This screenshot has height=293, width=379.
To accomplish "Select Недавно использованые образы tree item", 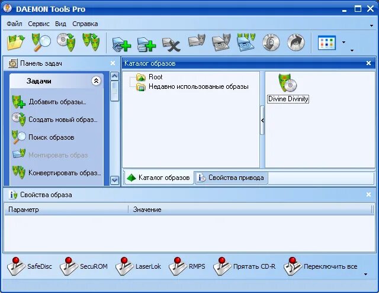I will [x=198, y=86].
